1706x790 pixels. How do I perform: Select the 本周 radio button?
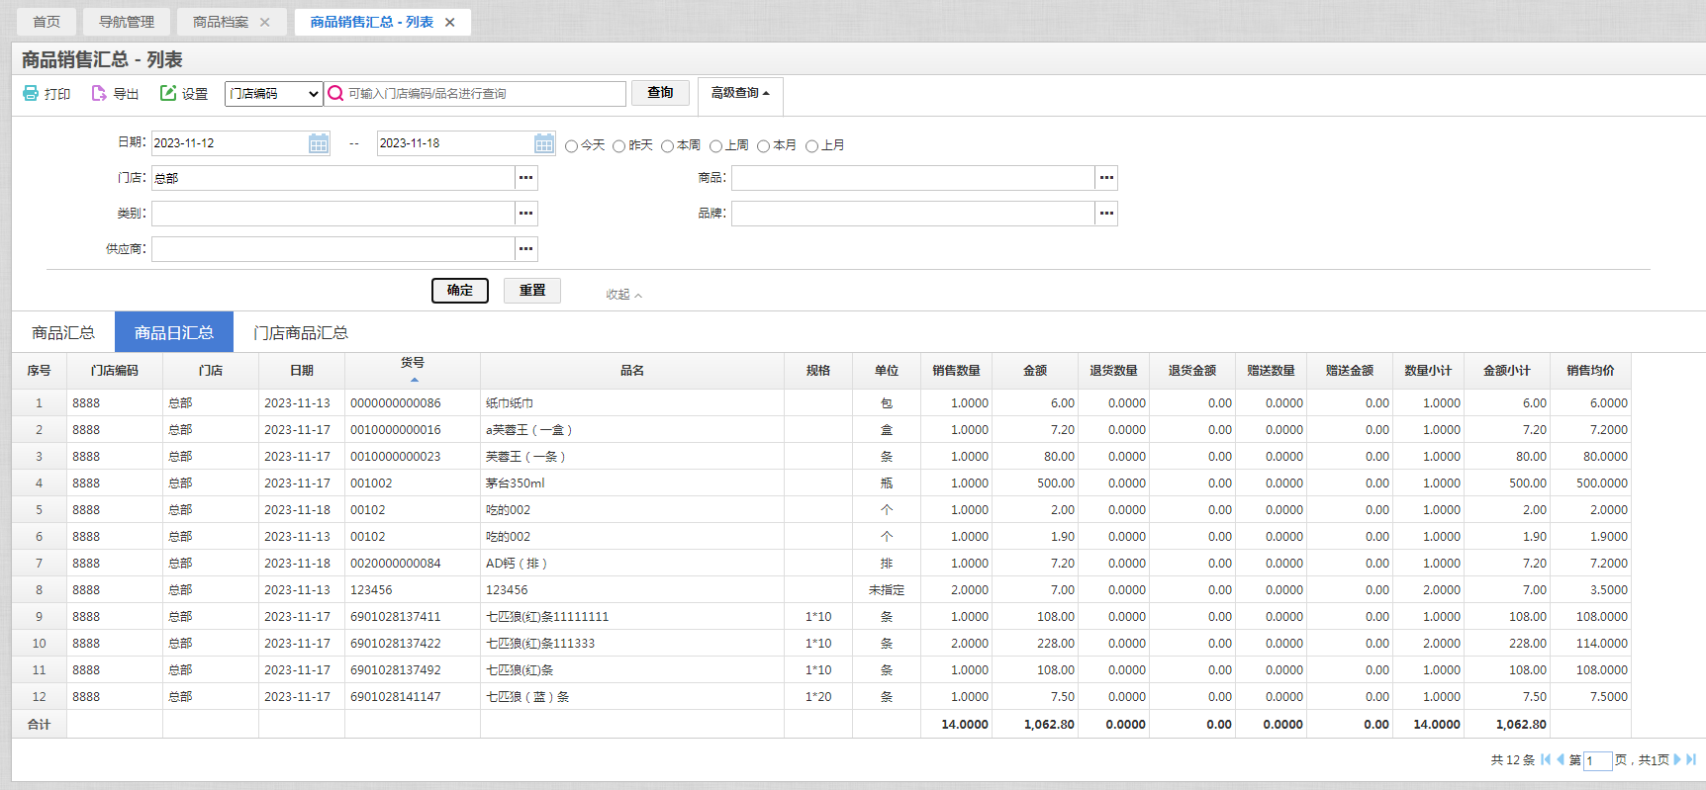[x=667, y=146]
